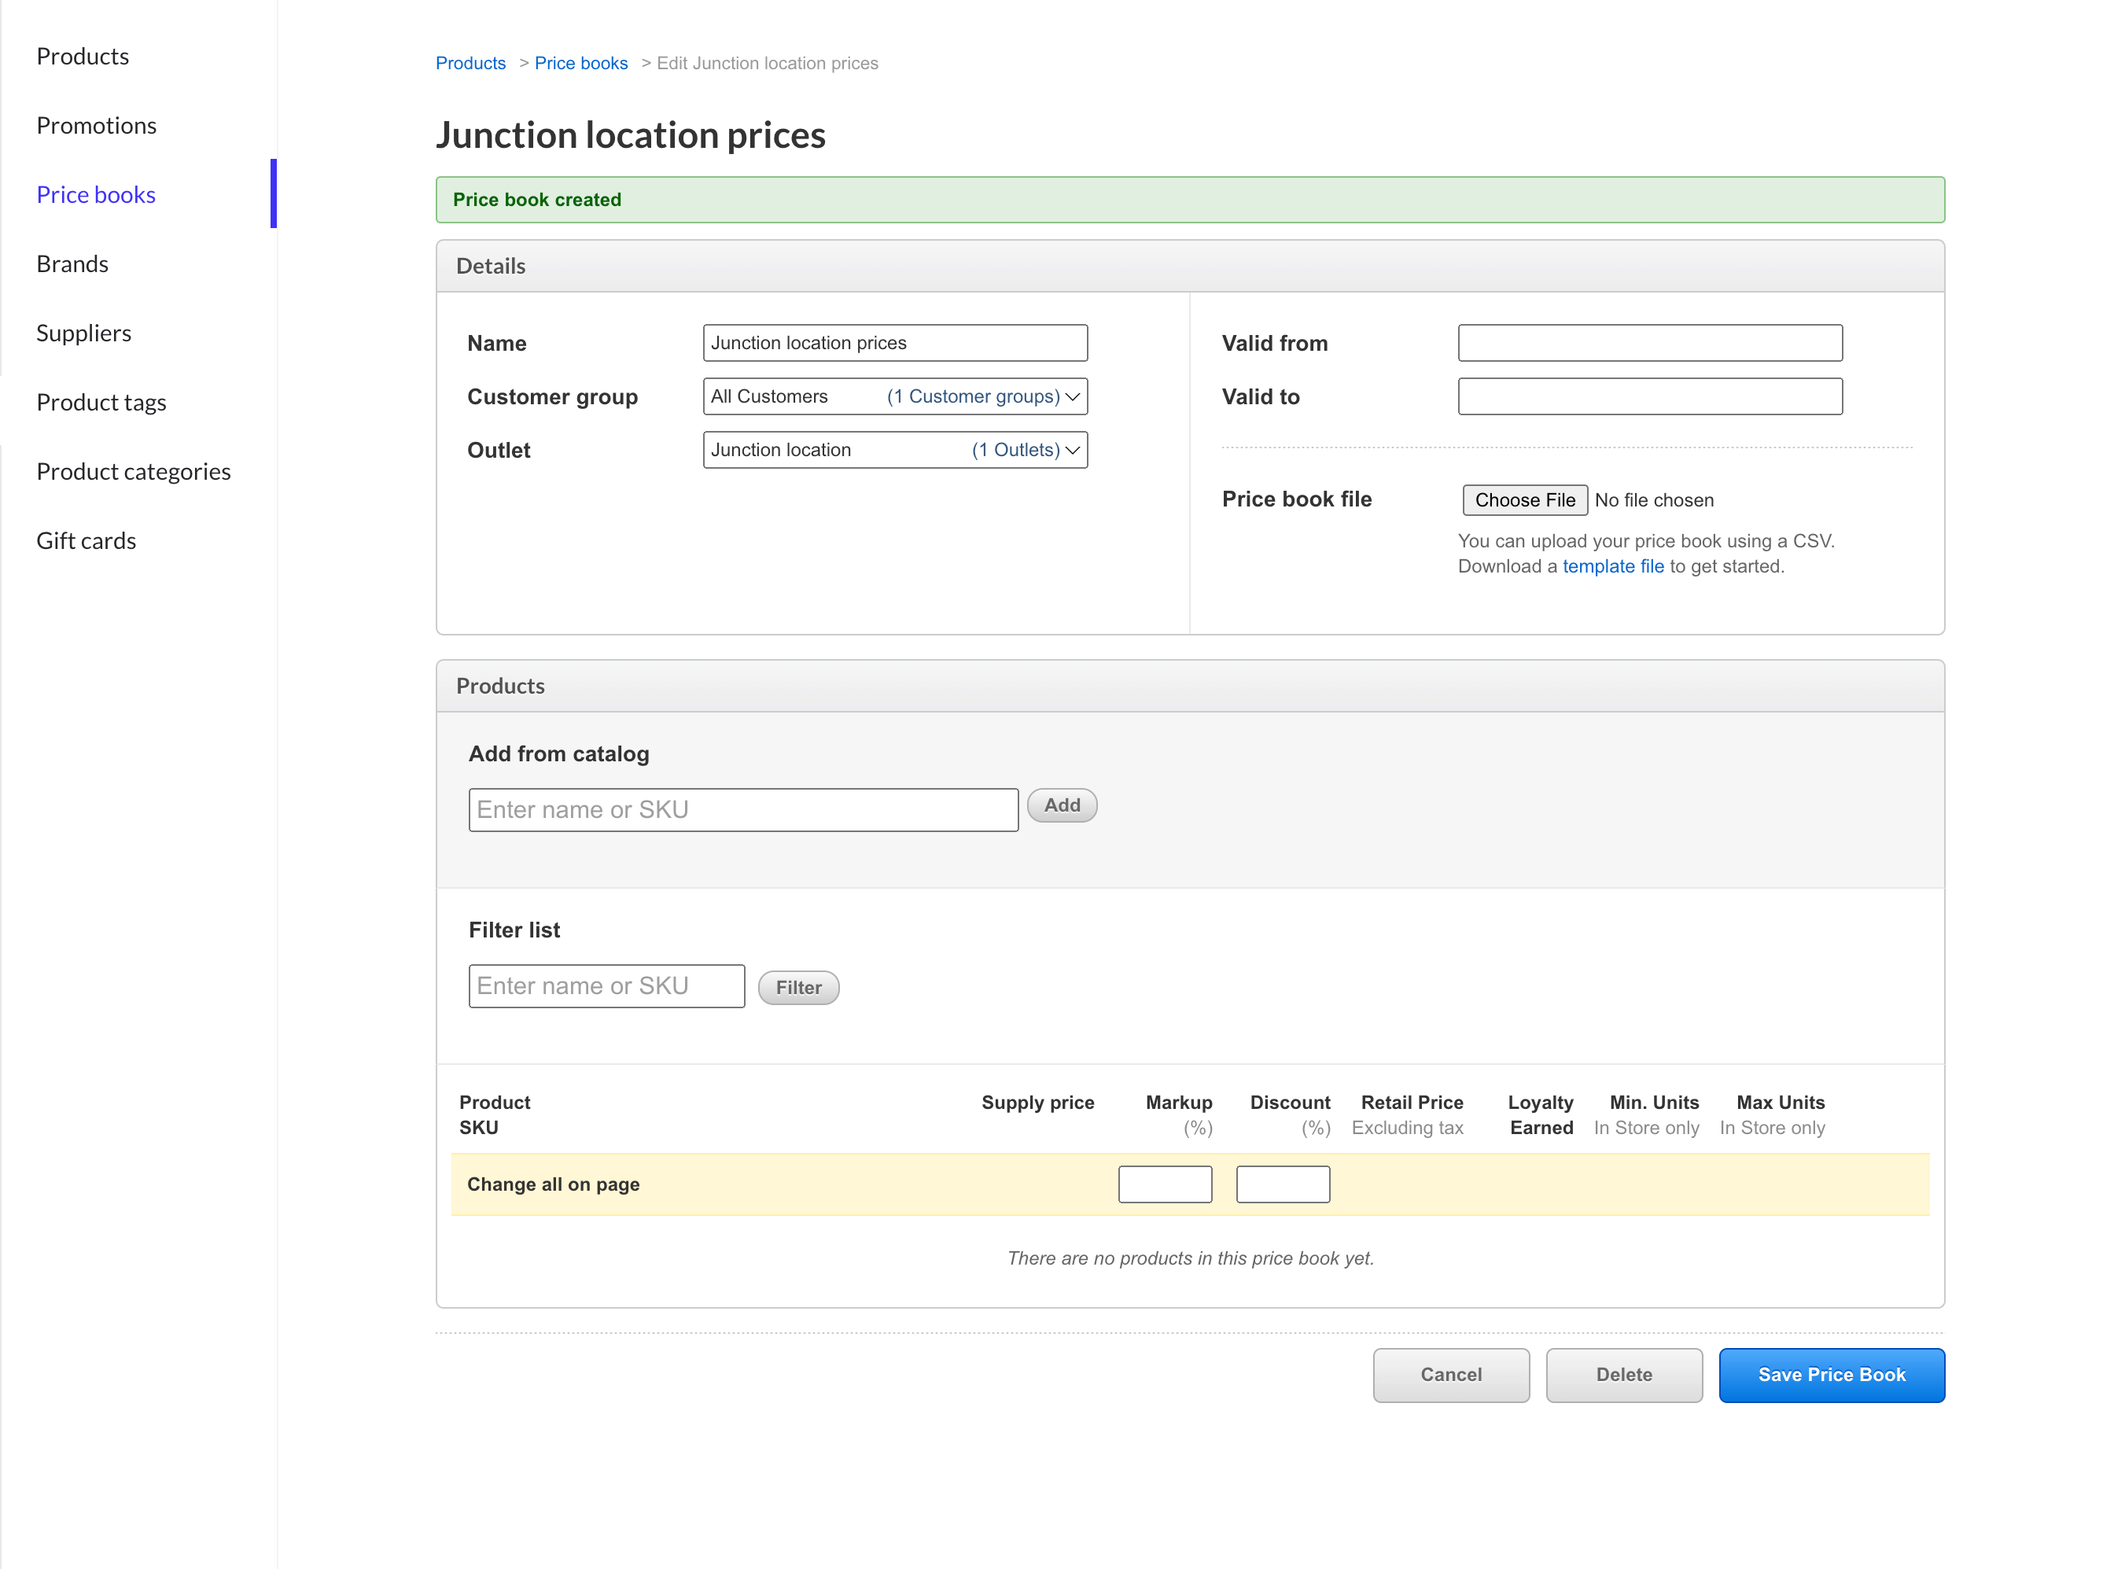Image resolution: width=2103 pixels, height=1569 pixels.
Task: Click the Delete button
Action: (1623, 1376)
